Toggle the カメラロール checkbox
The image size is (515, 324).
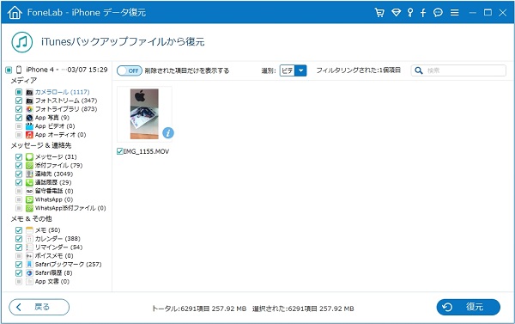(19, 92)
